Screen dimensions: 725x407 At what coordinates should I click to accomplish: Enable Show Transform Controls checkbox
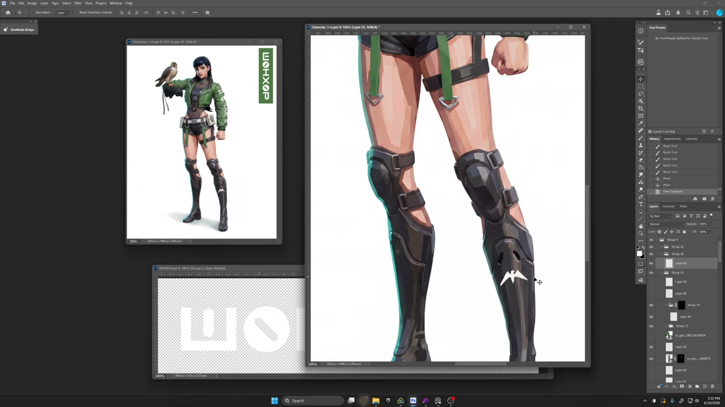(76, 13)
